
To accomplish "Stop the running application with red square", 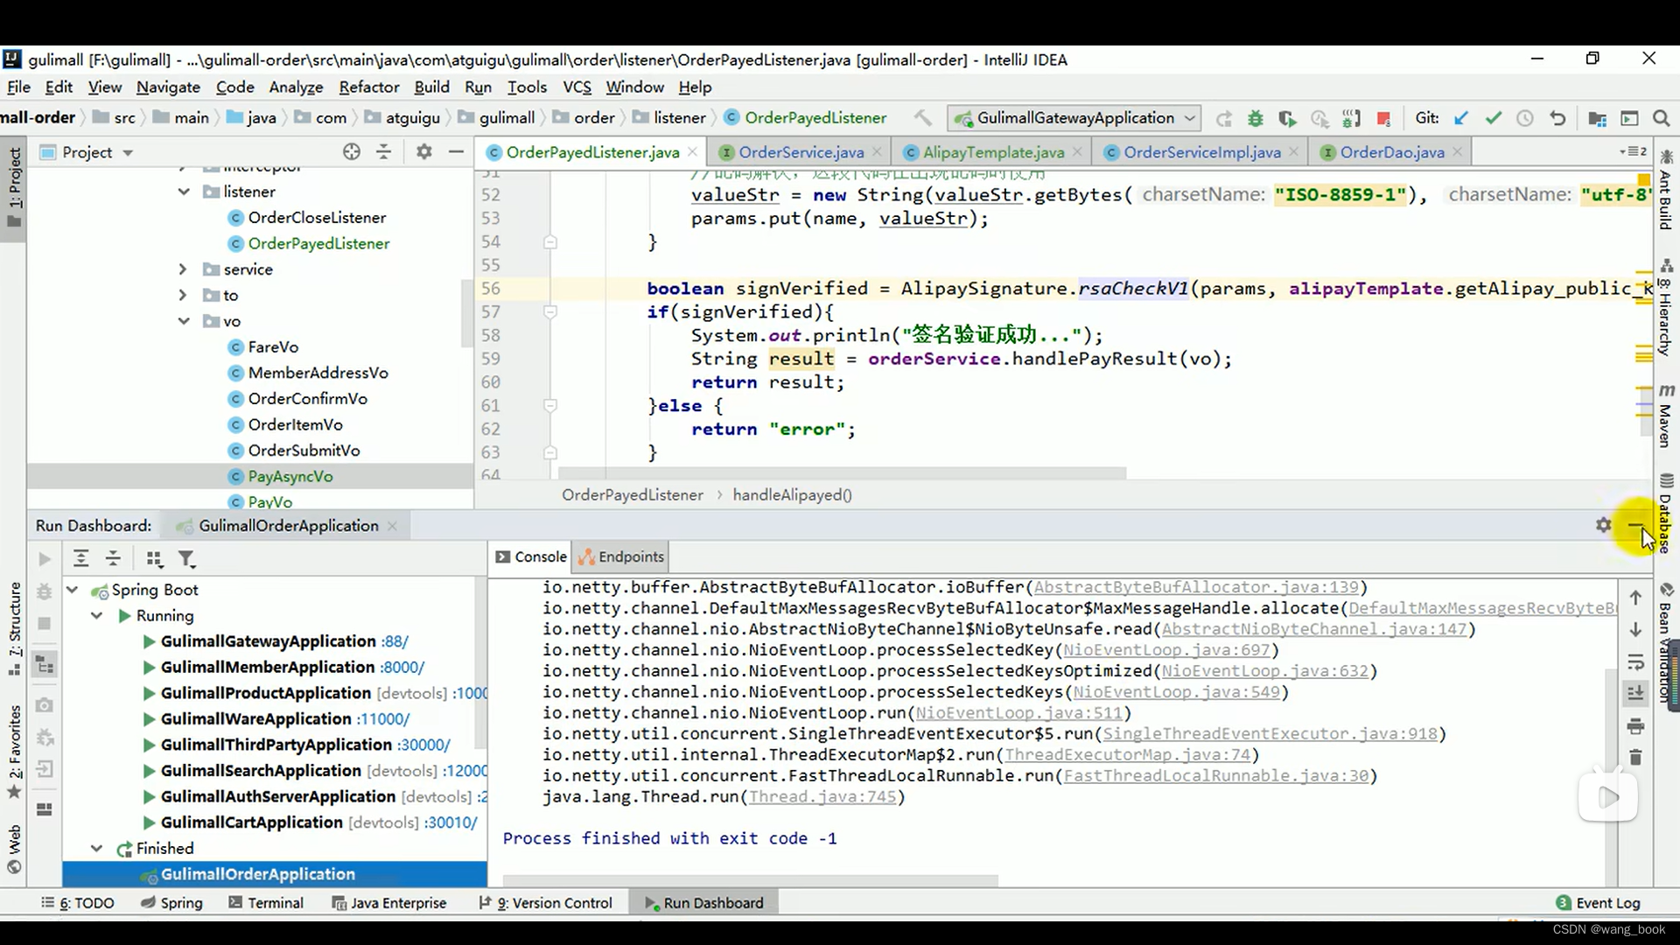I will [1384, 118].
